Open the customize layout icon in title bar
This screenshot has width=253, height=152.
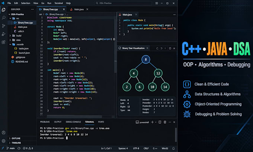(x=157, y=3)
